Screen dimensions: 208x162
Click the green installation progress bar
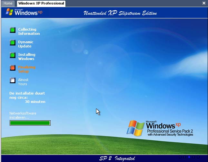(30, 123)
